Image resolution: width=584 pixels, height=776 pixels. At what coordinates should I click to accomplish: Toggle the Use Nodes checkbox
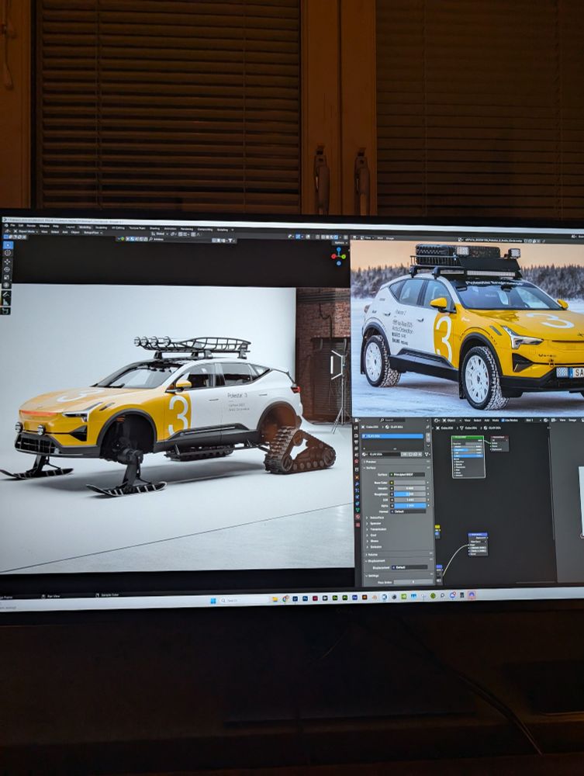(503, 420)
